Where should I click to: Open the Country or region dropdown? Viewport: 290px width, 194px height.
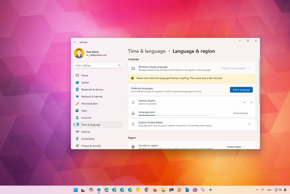click(x=236, y=147)
